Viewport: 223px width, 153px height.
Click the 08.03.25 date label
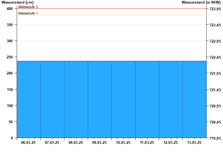pos(76,142)
